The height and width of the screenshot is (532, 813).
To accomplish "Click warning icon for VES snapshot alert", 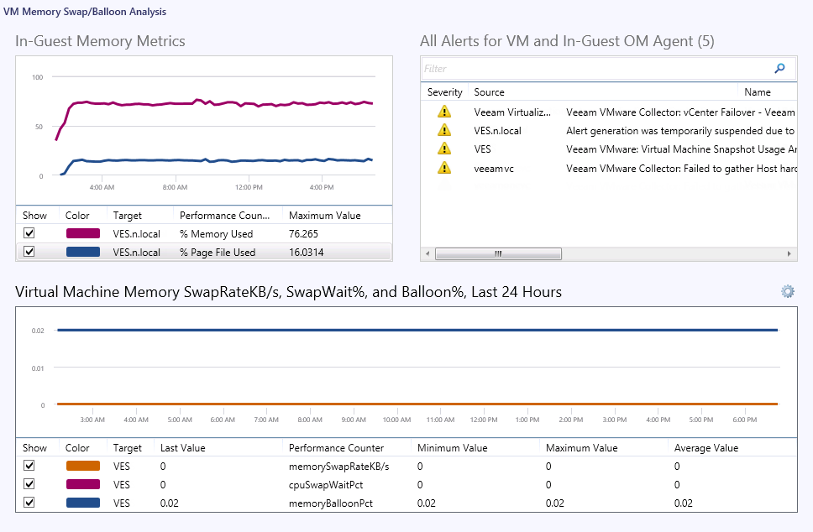I will [x=444, y=149].
